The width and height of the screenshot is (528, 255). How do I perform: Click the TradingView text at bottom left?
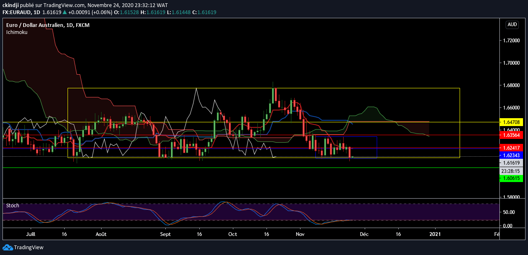tap(29, 248)
